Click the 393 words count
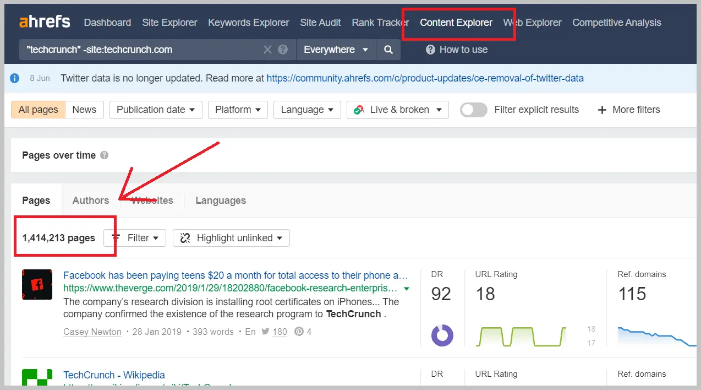Viewport: 701px width, 390px height. pyautogui.click(x=213, y=332)
